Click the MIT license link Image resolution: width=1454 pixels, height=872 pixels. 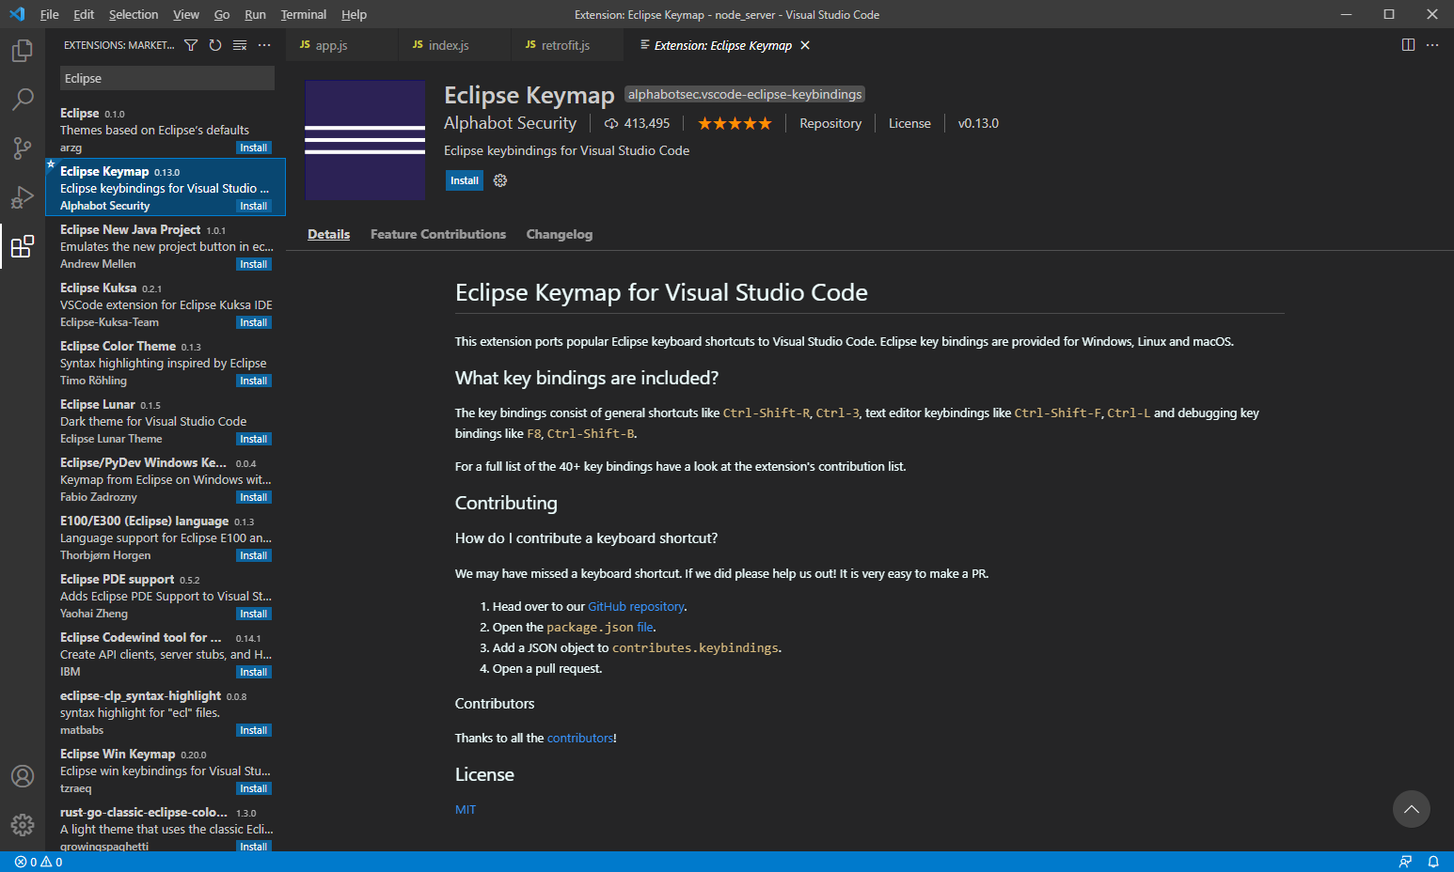pyautogui.click(x=466, y=810)
